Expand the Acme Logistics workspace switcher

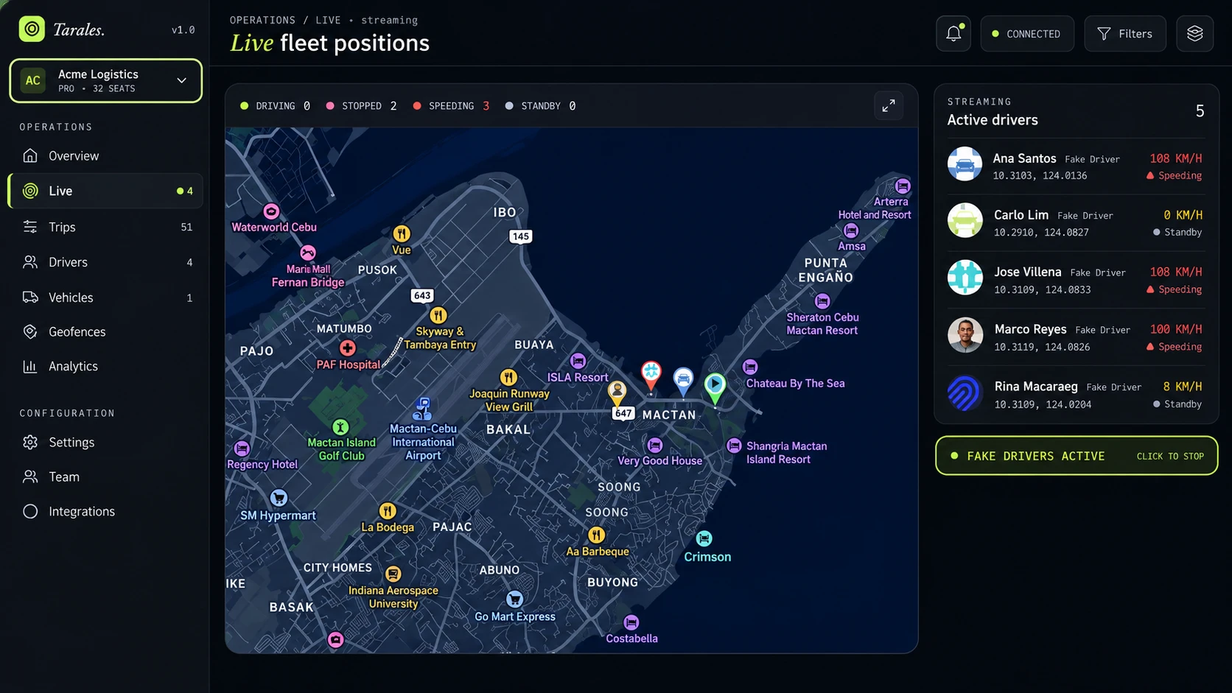coord(106,80)
